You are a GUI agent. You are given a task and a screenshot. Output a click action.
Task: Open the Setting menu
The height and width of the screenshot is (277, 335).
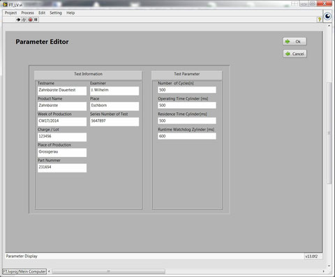coord(56,13)
